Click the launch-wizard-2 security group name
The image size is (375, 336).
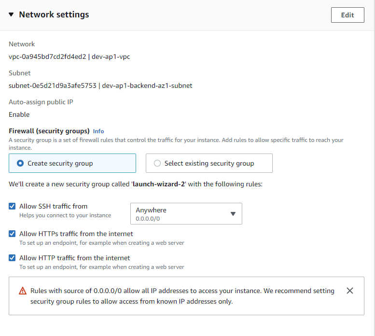159,184
